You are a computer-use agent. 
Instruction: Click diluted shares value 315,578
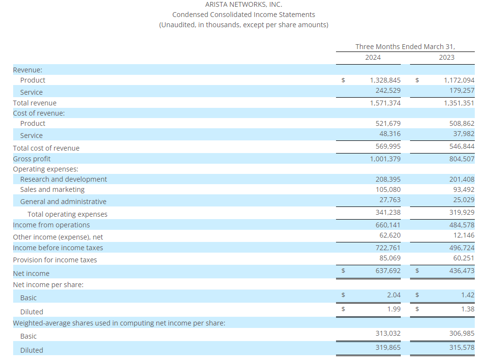(x=462, y=348)
